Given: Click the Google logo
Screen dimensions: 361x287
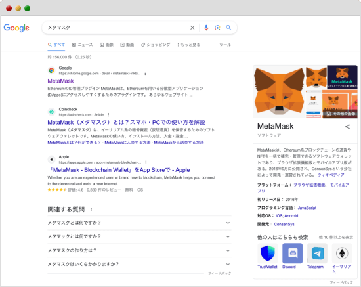Looking at the screenshot, I should click(x=16, y=28).
